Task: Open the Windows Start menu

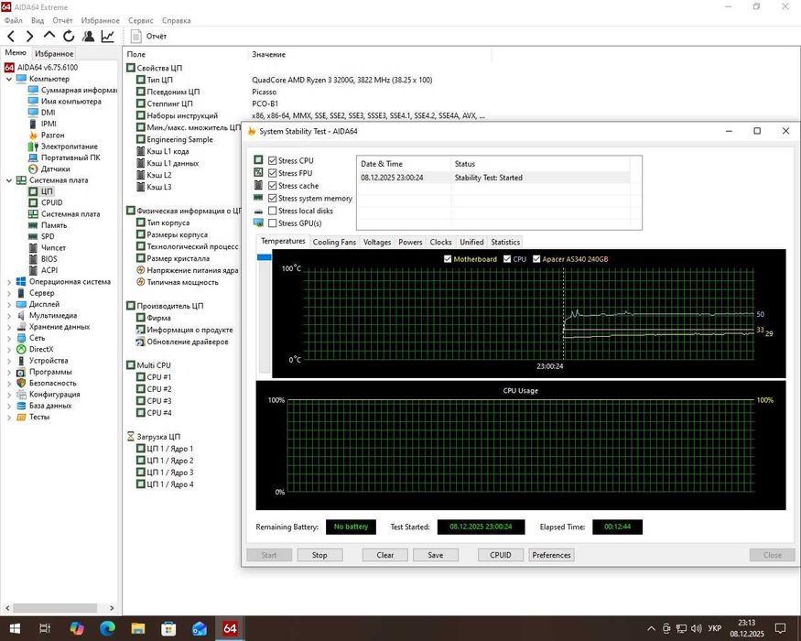Action: click(x=15, y=628)
